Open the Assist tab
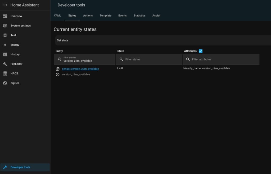 (x=156, y=16)
